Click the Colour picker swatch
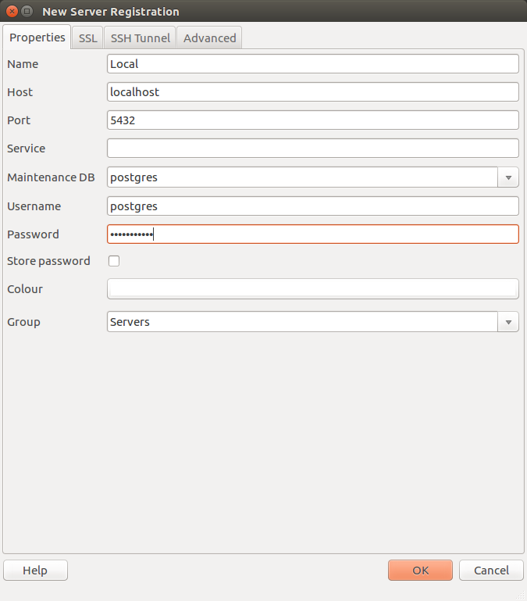Screen dimensions: 527x601 [x=312, y=289]
